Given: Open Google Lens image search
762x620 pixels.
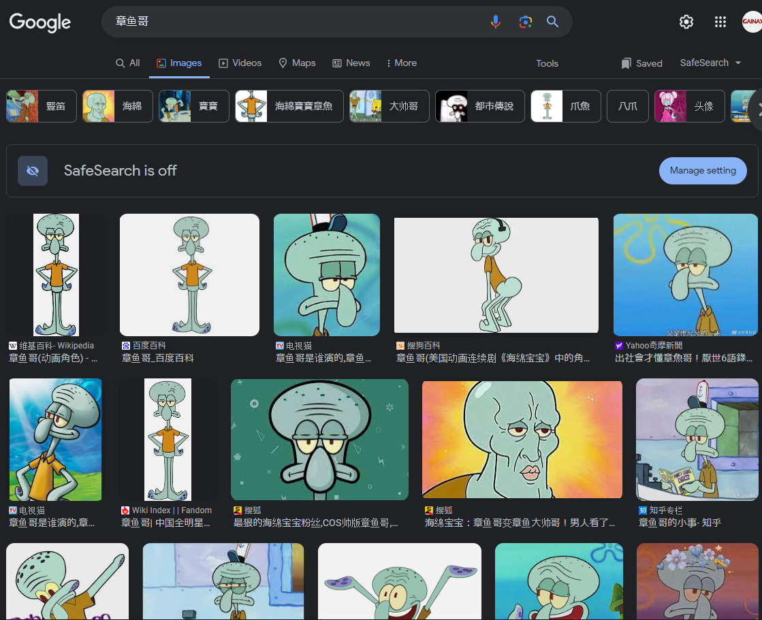Looking at the screenshot, I should click(525, 22).
